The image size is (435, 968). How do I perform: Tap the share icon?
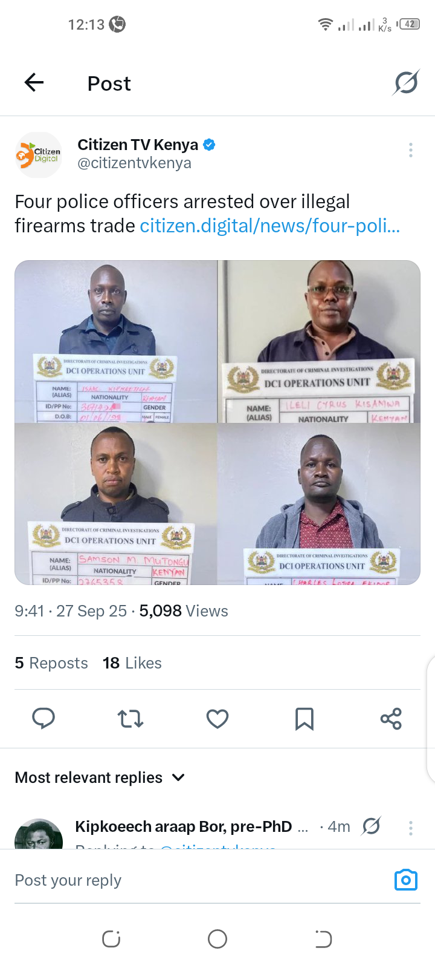[x=391, y=719]
